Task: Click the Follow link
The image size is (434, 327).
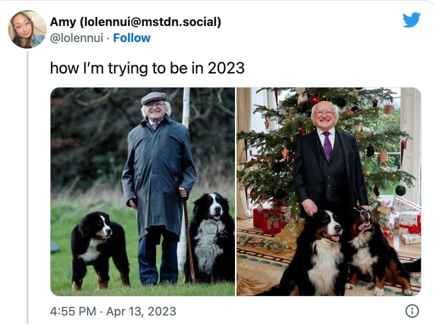Action: click(x=131, y=38)
